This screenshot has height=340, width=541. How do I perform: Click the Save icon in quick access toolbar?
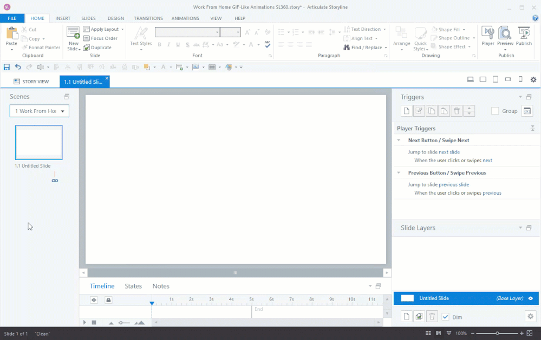coord(6,67)
